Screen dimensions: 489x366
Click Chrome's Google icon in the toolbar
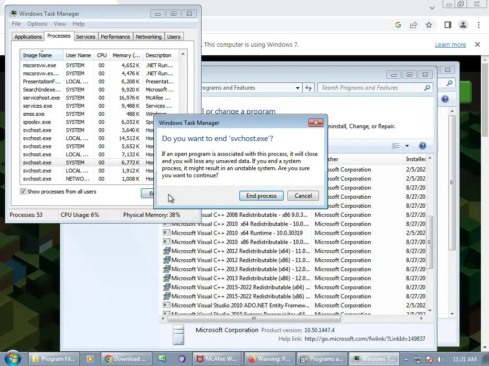[x=398, y=25]
